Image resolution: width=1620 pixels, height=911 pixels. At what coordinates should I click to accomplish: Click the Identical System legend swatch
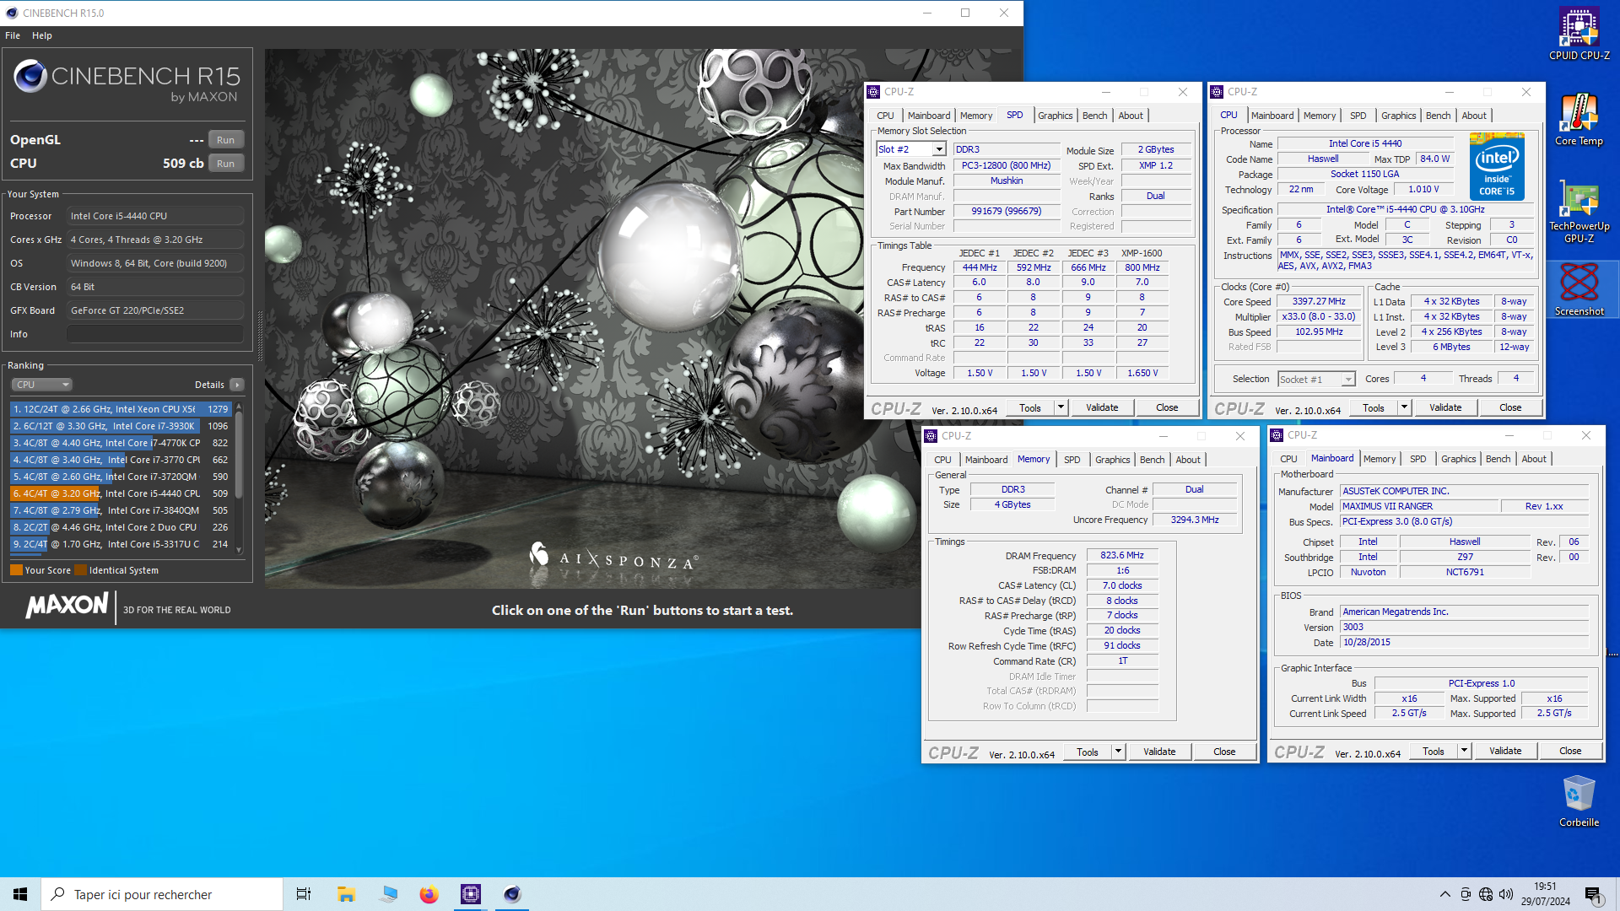80,570
